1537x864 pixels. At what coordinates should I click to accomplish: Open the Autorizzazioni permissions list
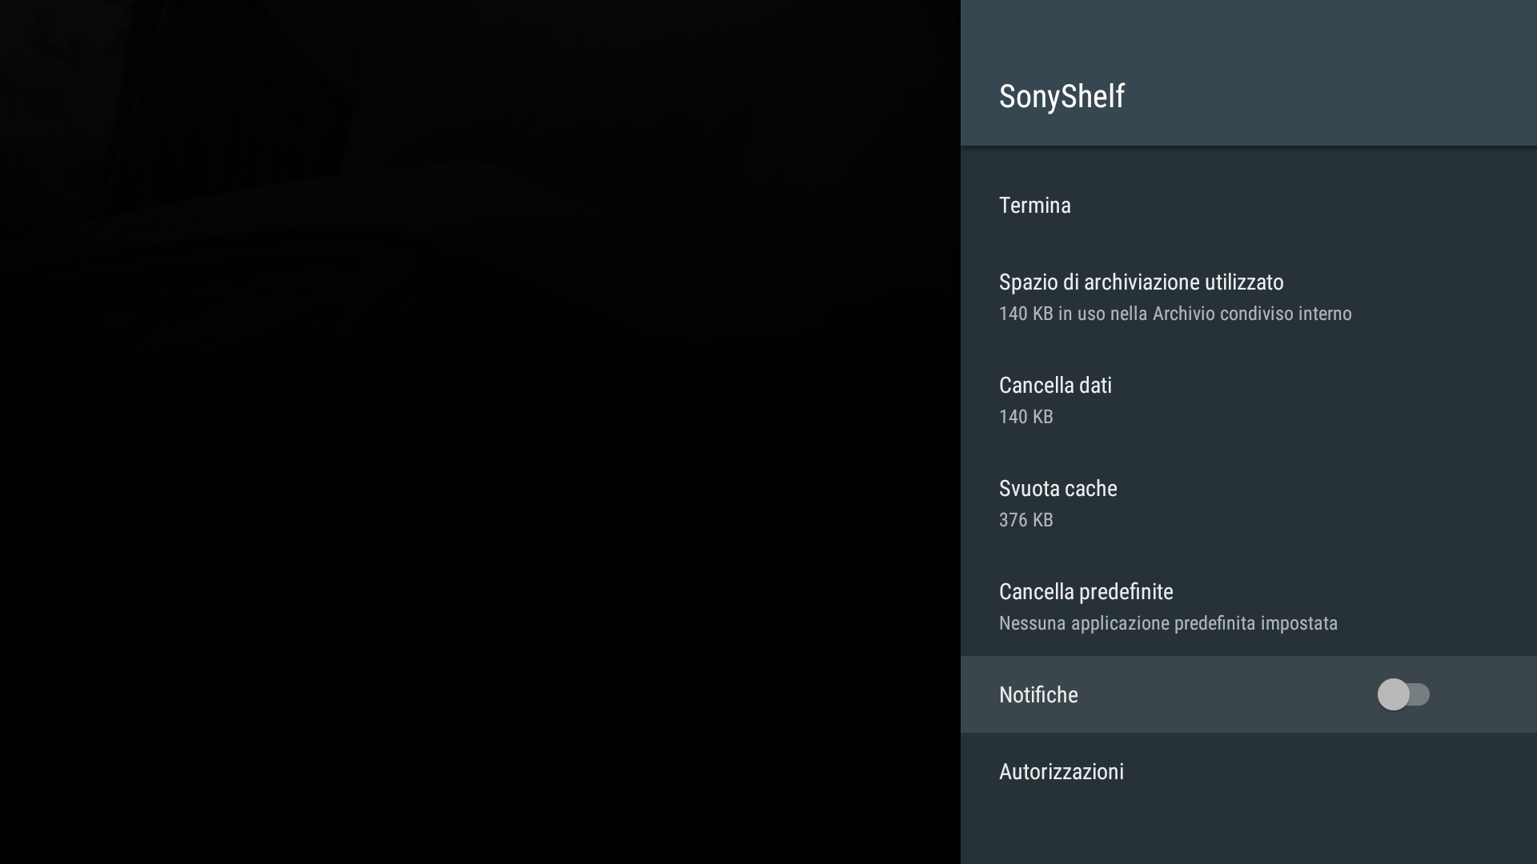1061,771
